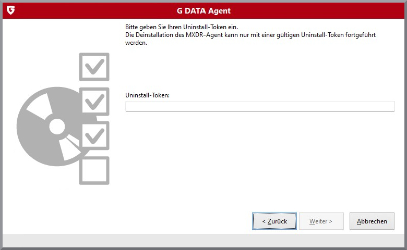Click the G DATA shield logo
The width and height of the screenshot is (407, 250).
click(10, 10)
